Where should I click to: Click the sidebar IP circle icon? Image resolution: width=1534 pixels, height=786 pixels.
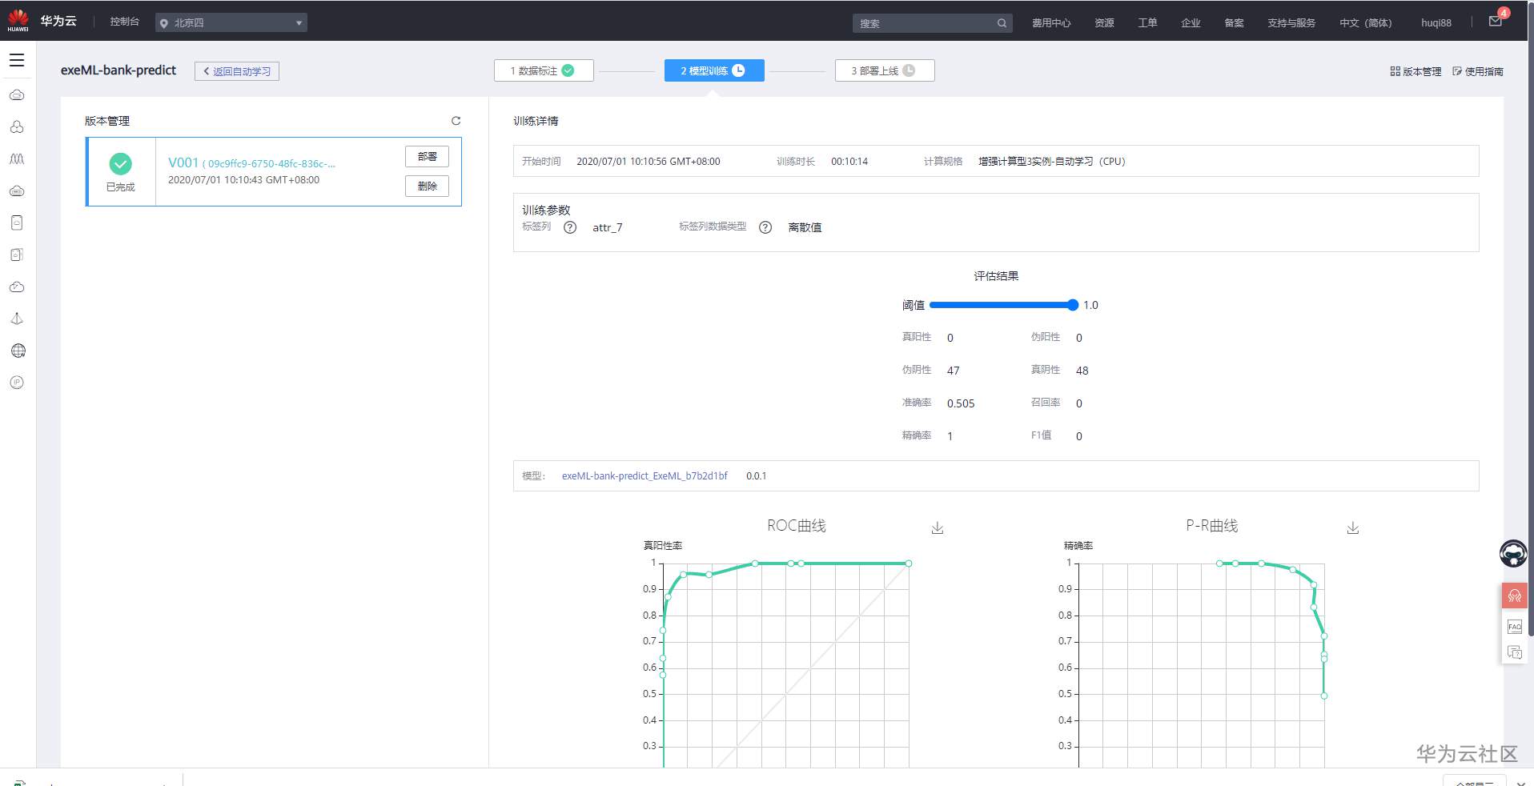coord(17,383)
